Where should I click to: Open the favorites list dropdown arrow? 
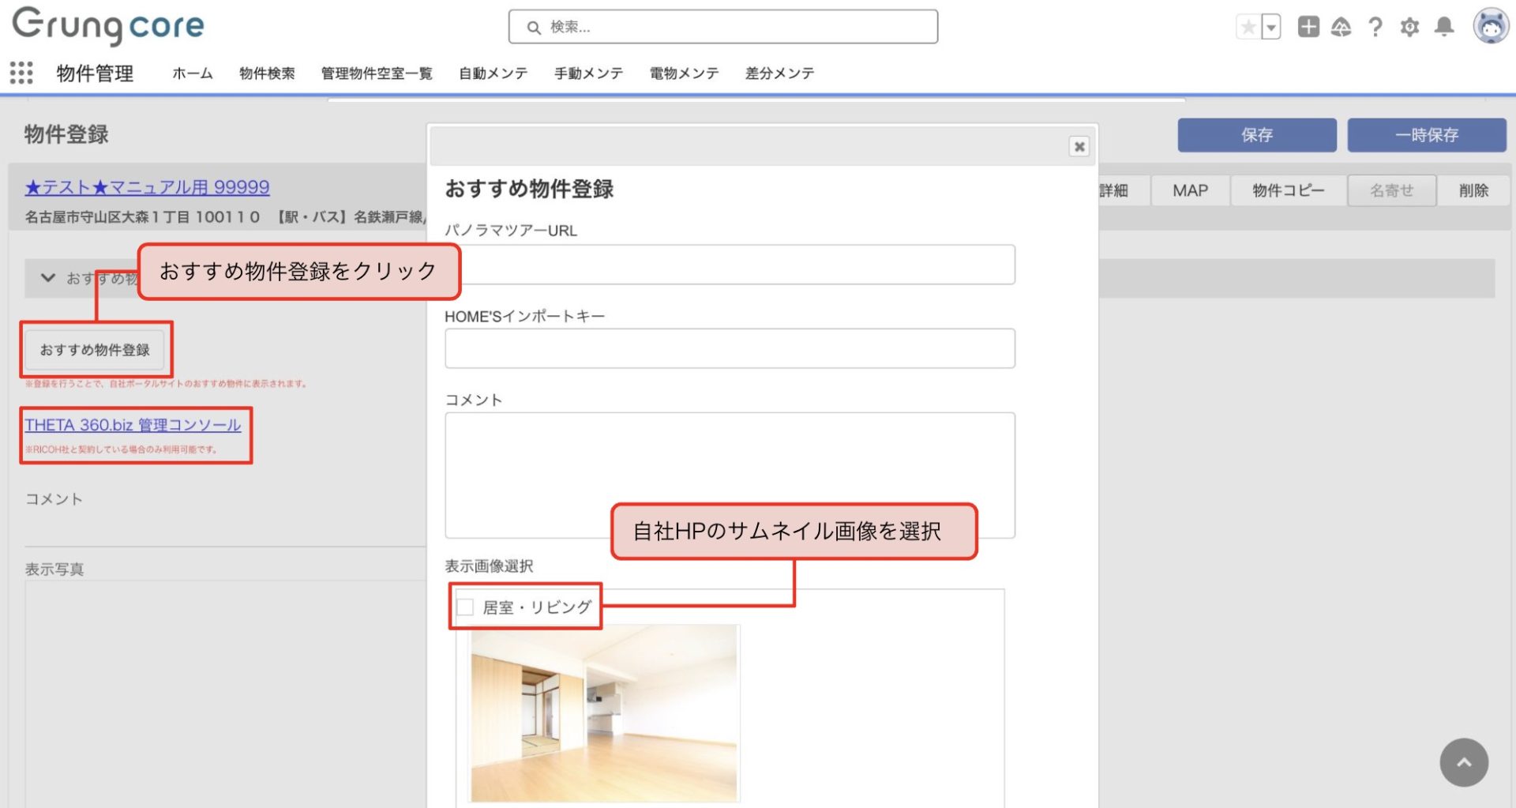[1270, 28]
